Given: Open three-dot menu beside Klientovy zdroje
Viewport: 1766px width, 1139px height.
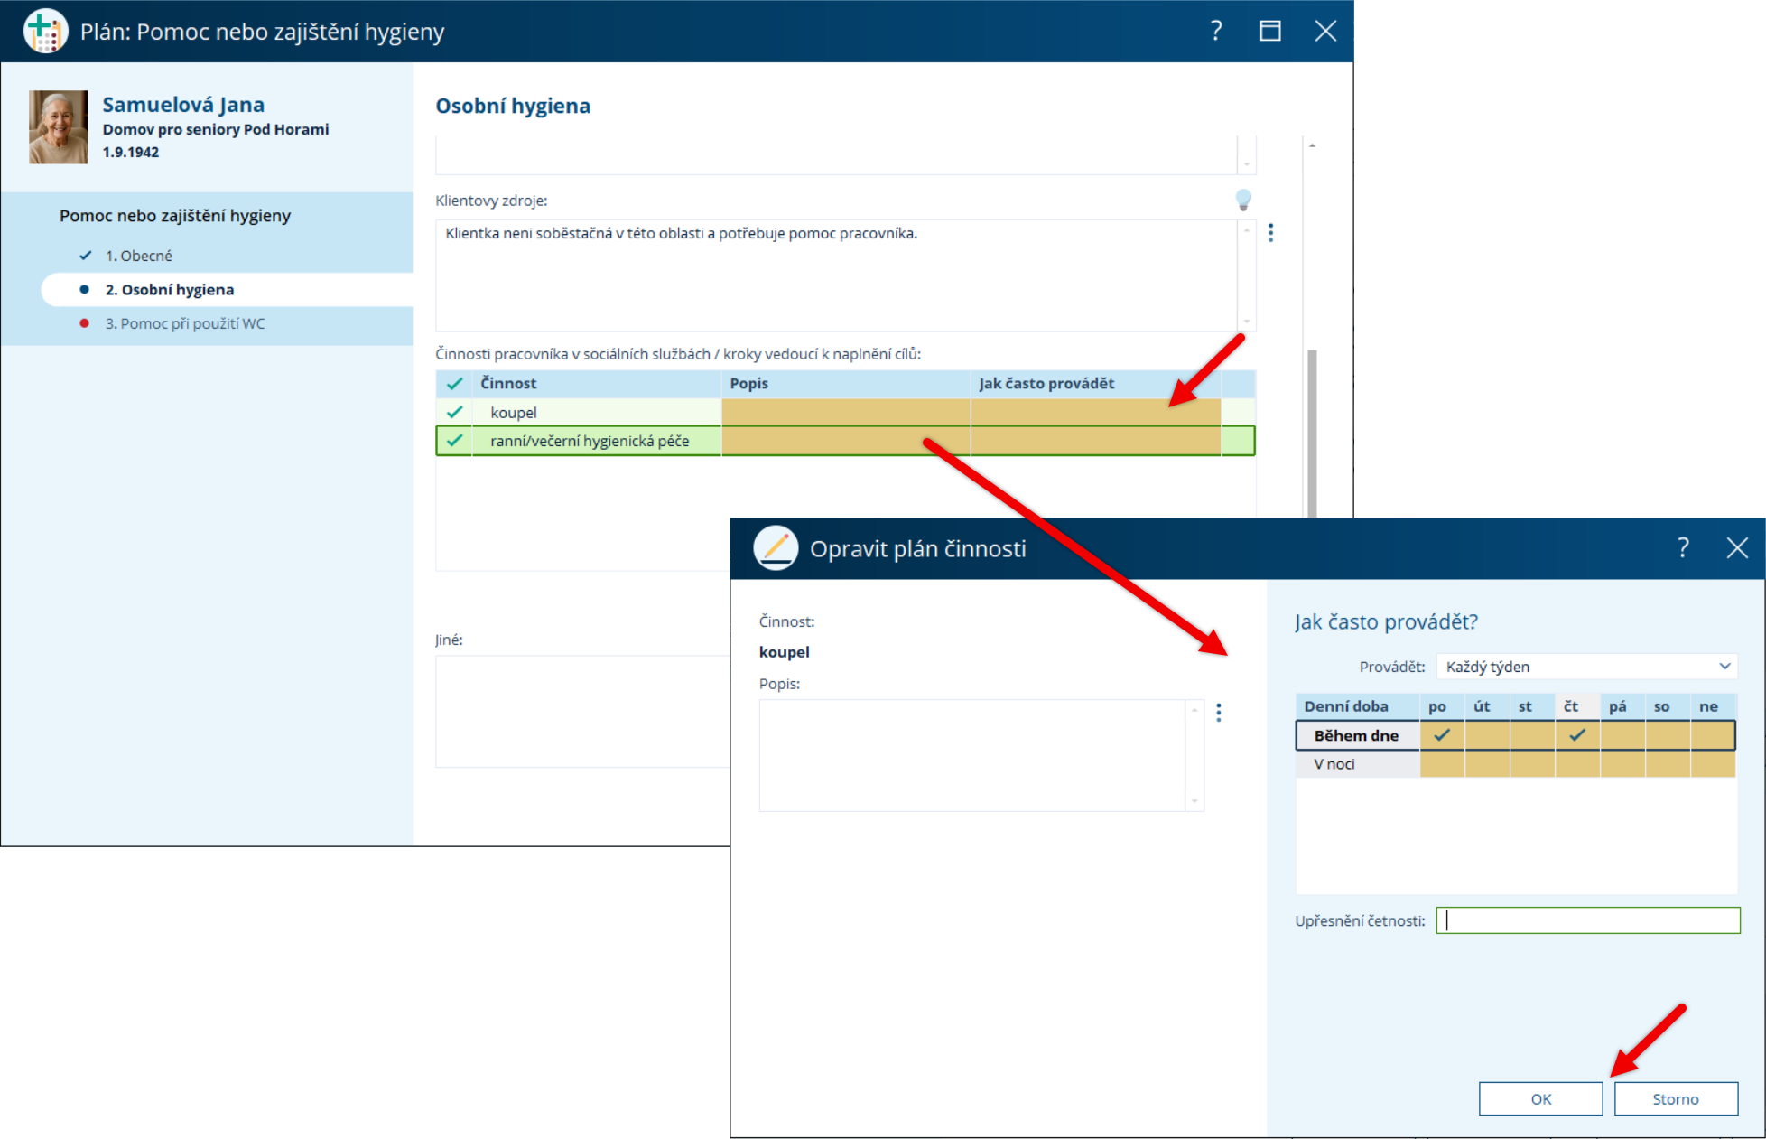Looking at the screenshot, I should (1270, 233).
